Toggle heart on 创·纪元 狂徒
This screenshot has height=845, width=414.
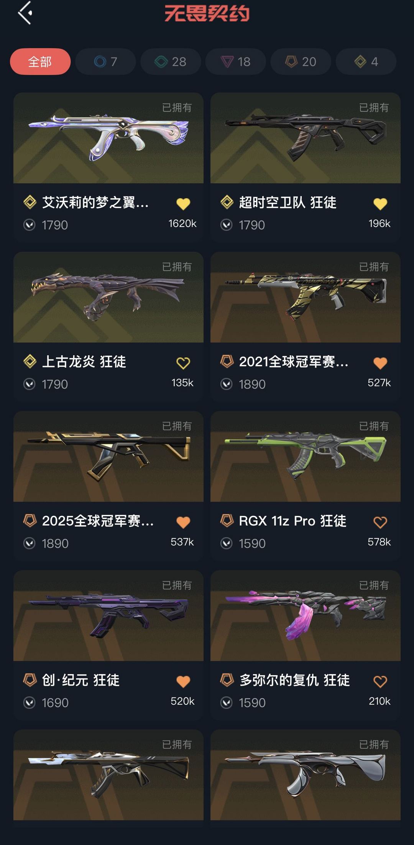pos(183,681)
